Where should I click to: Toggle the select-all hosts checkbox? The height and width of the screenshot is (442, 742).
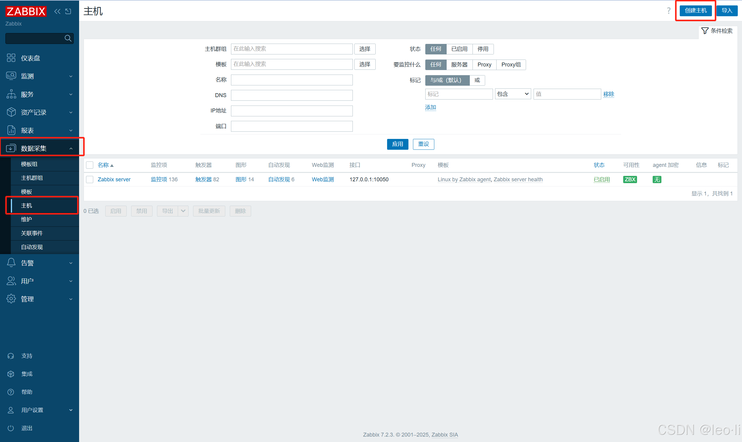[90, 165]
